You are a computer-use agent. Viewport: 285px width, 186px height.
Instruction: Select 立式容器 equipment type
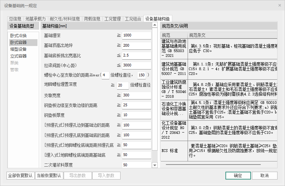(23, 56)
